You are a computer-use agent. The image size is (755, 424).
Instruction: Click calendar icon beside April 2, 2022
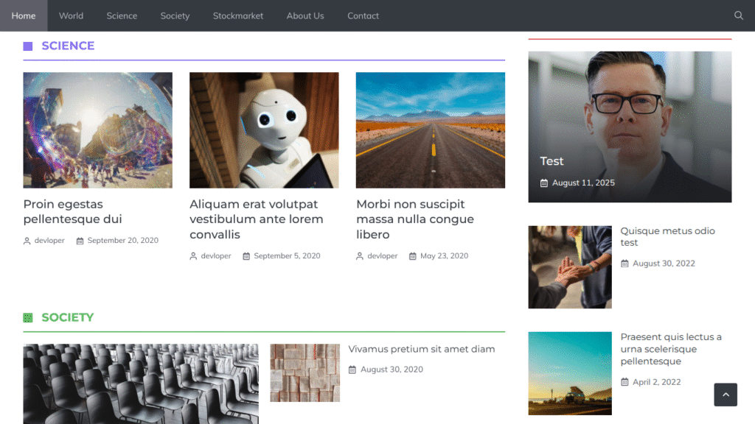tap(624, 382)
